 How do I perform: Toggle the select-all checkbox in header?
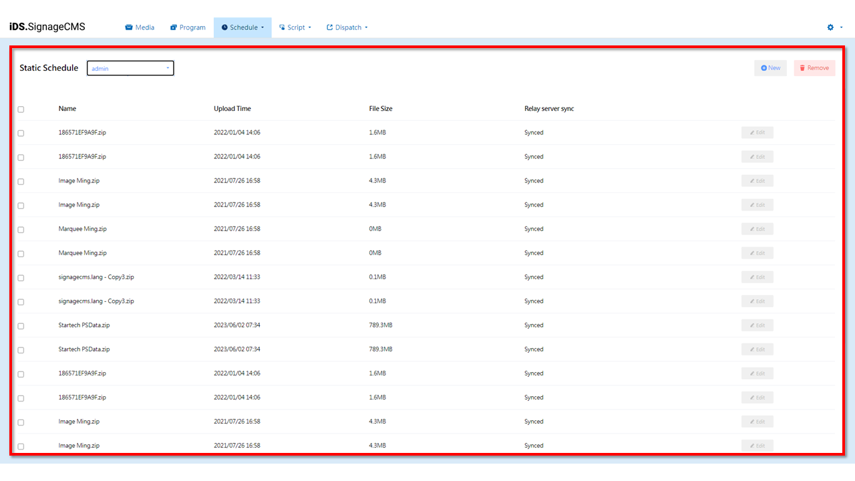pyautogui.click(x=21, y=110)
